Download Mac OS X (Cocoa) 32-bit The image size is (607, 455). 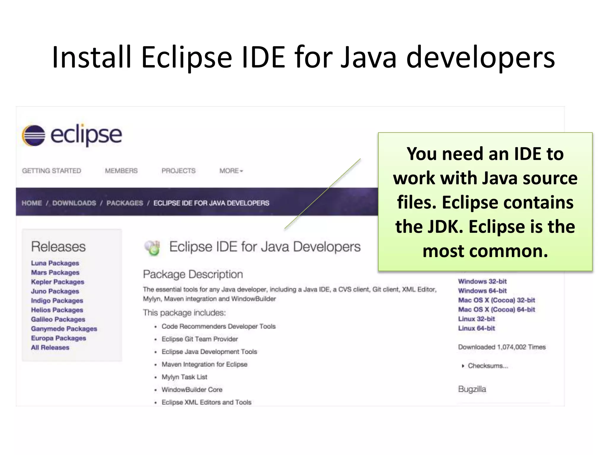click(x=497, y=300)
